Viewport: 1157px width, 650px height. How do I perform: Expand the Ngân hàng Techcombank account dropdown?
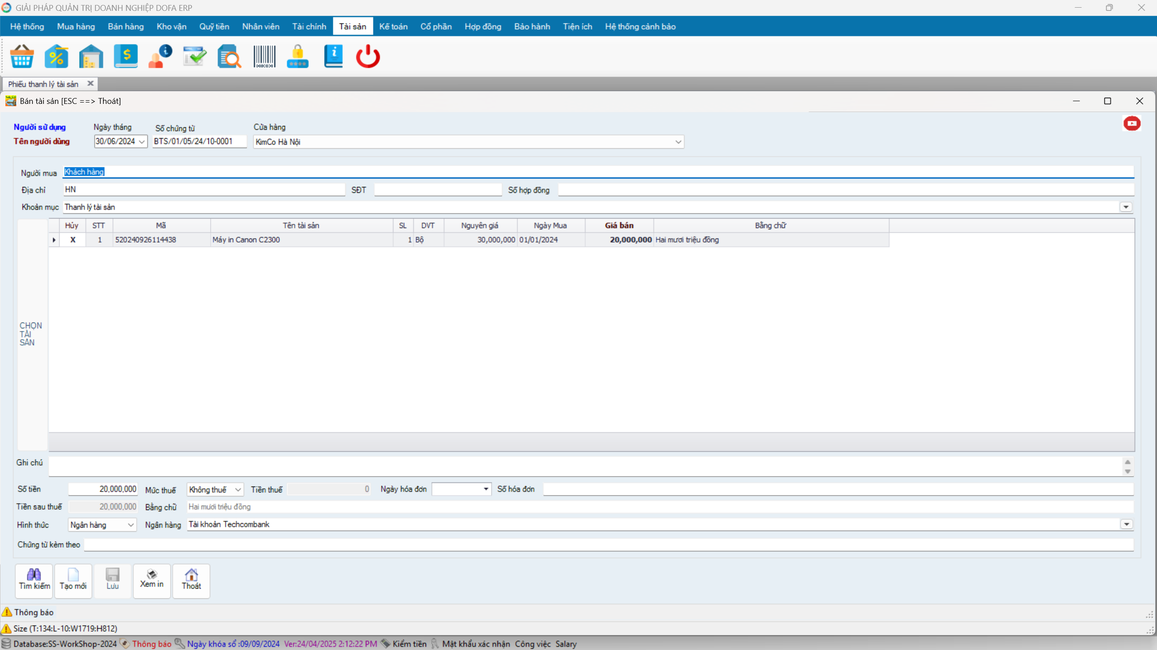(x=1126, y=524)
